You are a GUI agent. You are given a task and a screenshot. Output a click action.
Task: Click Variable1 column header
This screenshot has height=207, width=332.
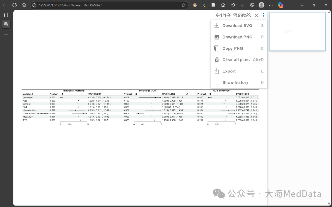[x=28, y=94]
